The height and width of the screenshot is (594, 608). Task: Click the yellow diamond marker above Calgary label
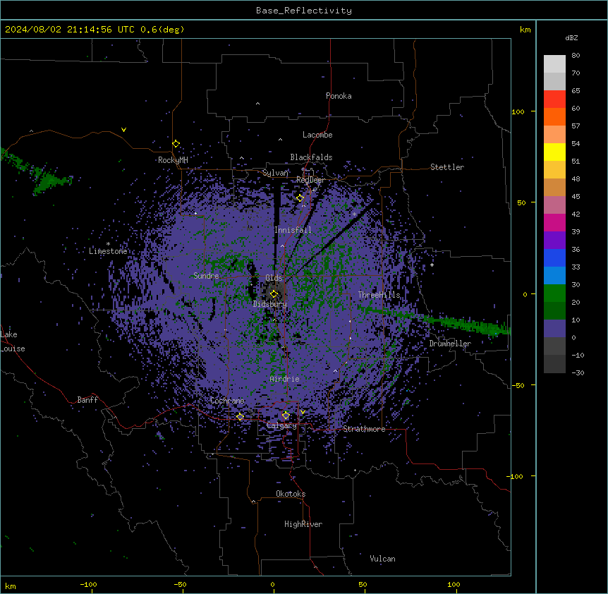pyautogui.click(x=286, y=416)
